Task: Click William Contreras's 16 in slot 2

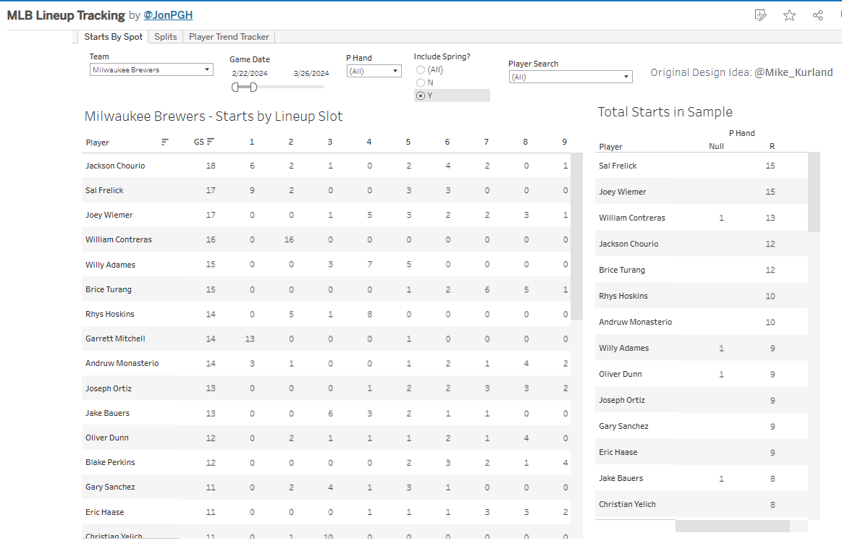Action: point(289,240)
